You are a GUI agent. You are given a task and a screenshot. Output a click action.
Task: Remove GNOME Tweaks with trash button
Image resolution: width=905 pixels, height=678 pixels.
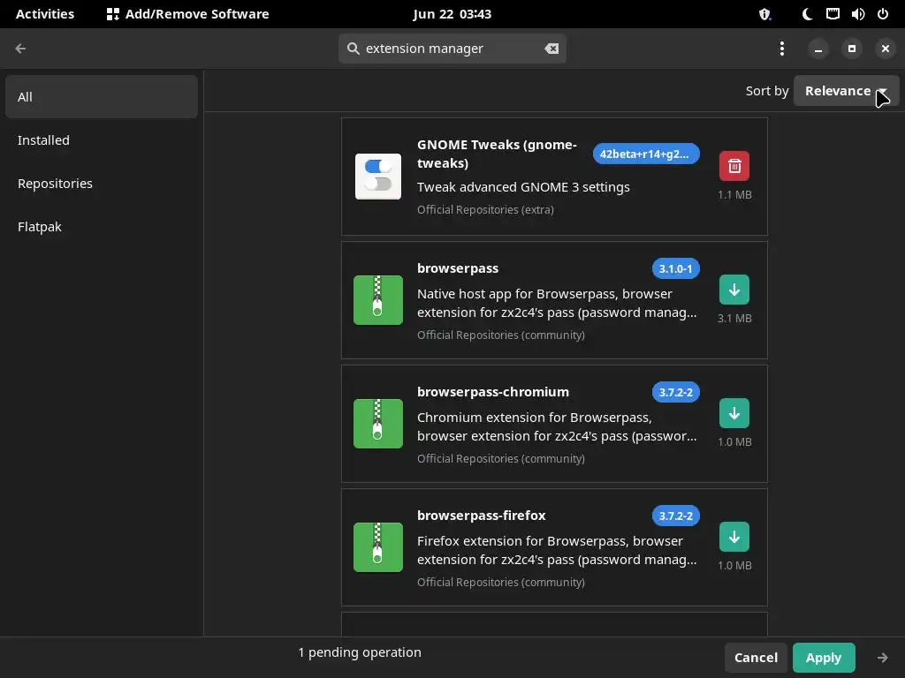pyautogui.click(x=734, y=166)
